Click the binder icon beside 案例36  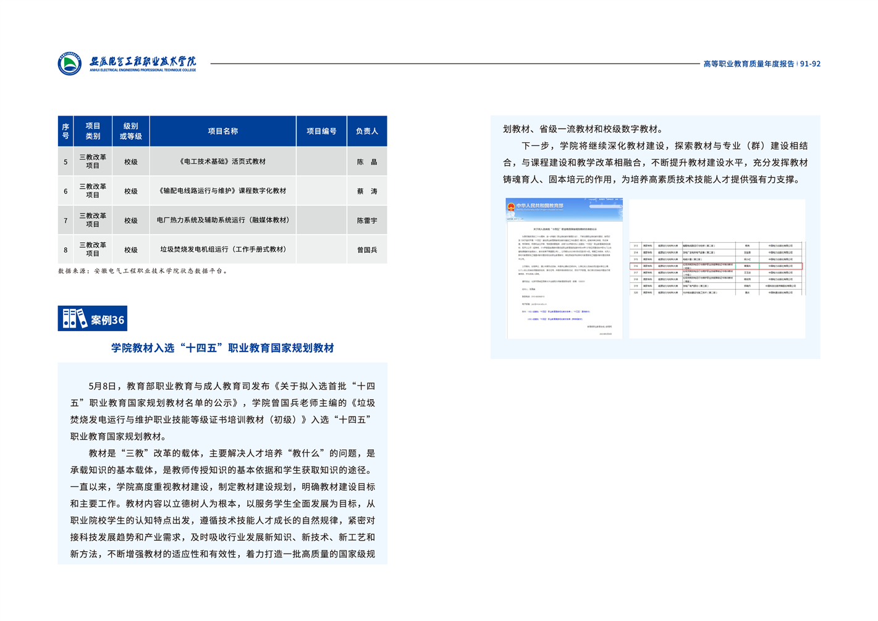[x=75, y=319]
